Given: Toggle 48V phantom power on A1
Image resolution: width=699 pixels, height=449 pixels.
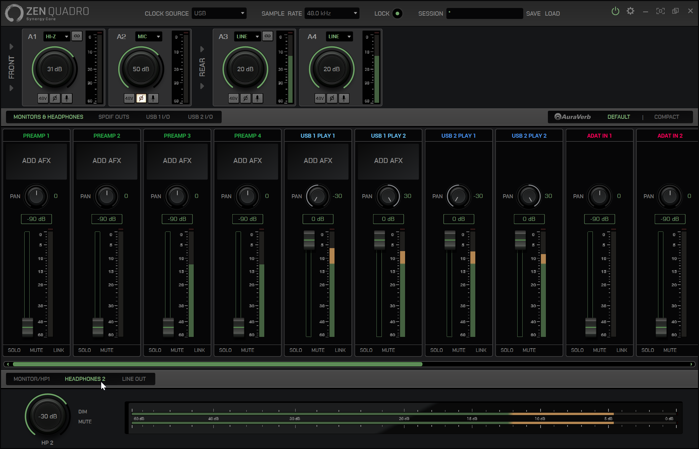Looking at the screenshot, I should (43, 98).
